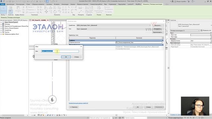Click the Просмотр preview button
The width and height of the screenshot is (212, 119).
[x=74, y=107]
